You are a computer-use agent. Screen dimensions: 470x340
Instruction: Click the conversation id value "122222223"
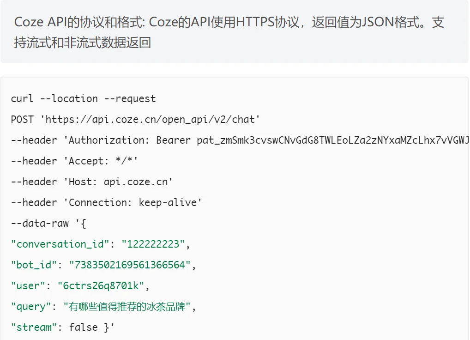[153, 244]
